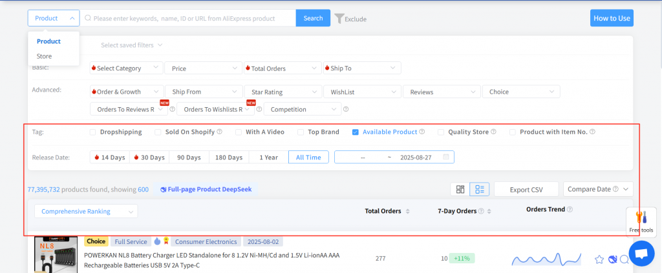
Task: Enable the Dropshipping tag checkbox
Action: click(93, 132)
